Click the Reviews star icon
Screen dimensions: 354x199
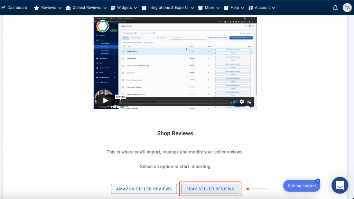coord(36,8)
